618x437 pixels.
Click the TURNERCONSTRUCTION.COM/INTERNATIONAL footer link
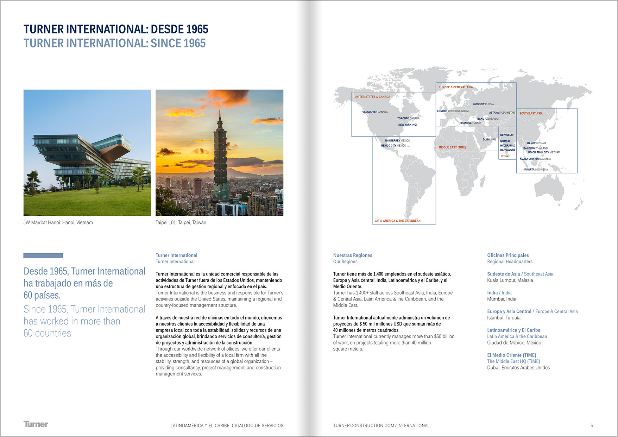point(381,426)
